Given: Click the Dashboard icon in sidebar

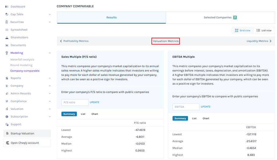Looking at the screenshot, I should click(x=7, y=6).
